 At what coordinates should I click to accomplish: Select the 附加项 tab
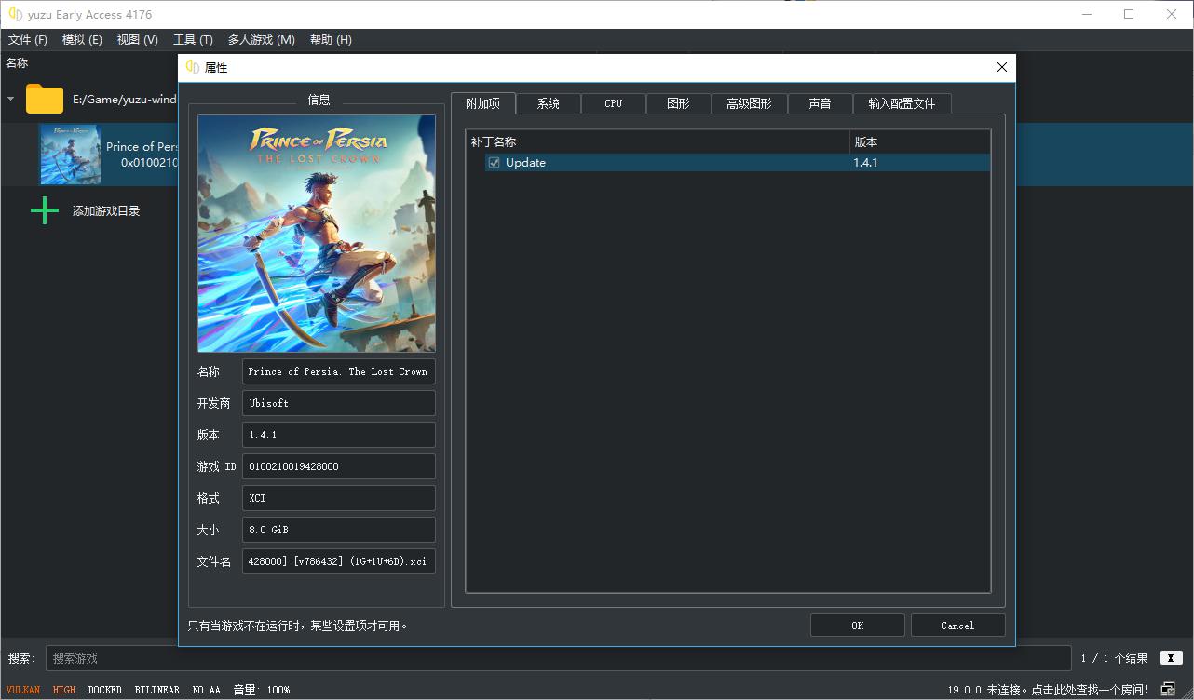pos(482,103)
